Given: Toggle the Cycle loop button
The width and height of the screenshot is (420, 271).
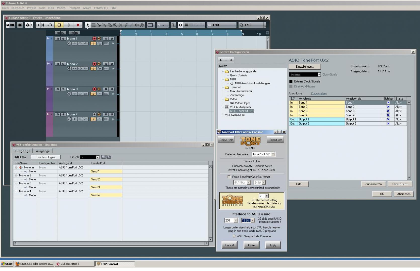Looking at the screenshot, I should pyautogui.click(x=50, y=25).
